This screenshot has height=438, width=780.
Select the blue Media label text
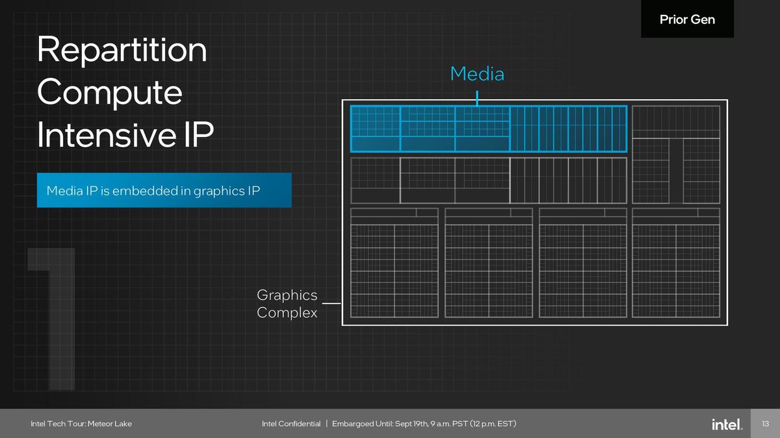coord(477,74)
